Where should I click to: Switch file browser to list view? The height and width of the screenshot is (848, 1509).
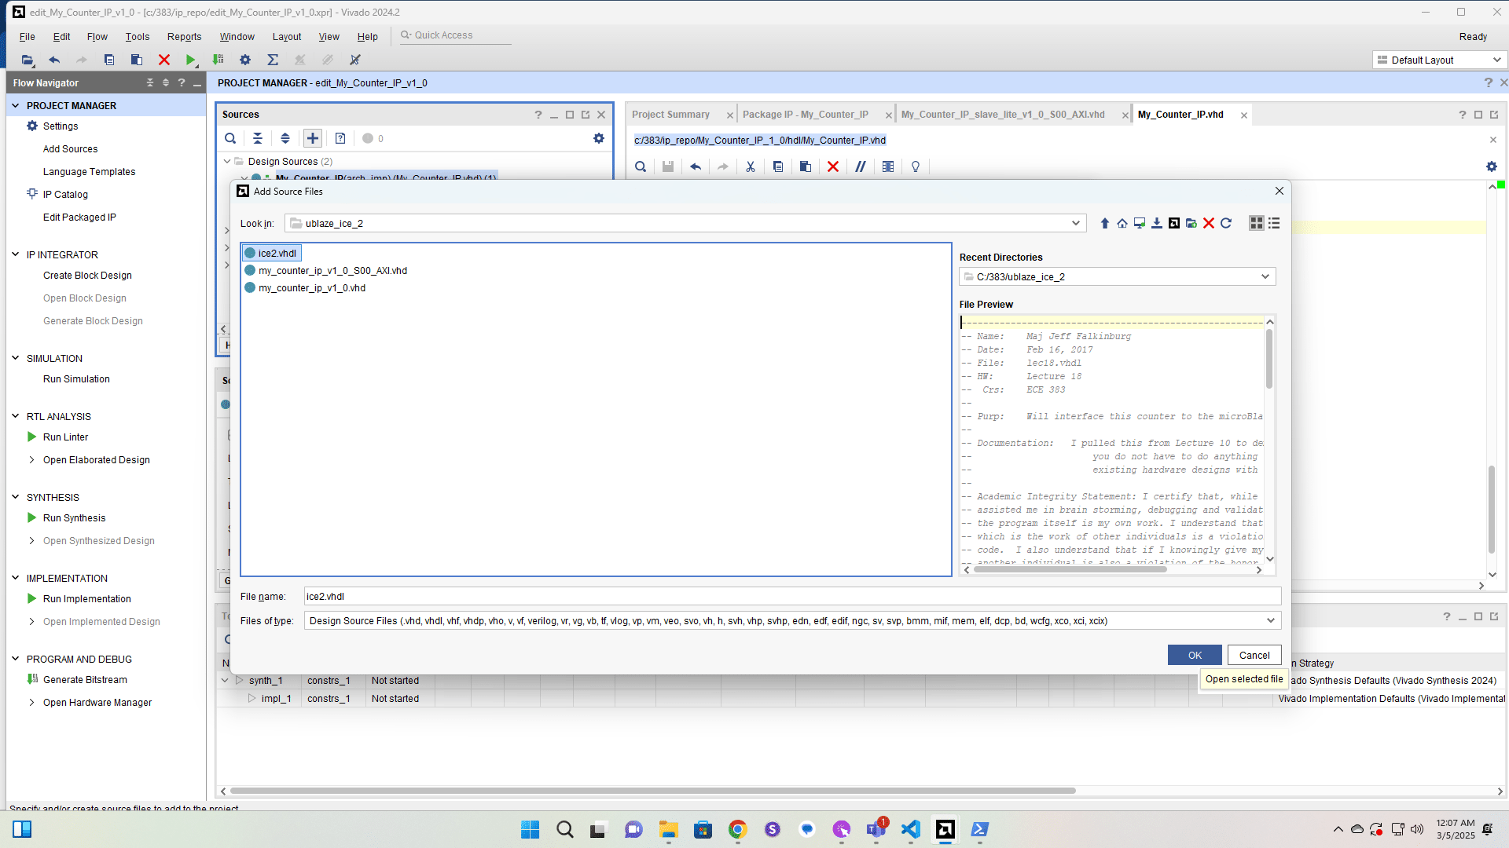(x=1274, y=224)
